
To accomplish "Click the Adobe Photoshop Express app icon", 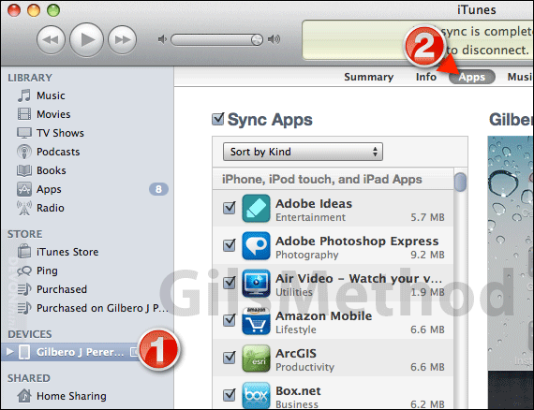I will [x=256, y=245].
